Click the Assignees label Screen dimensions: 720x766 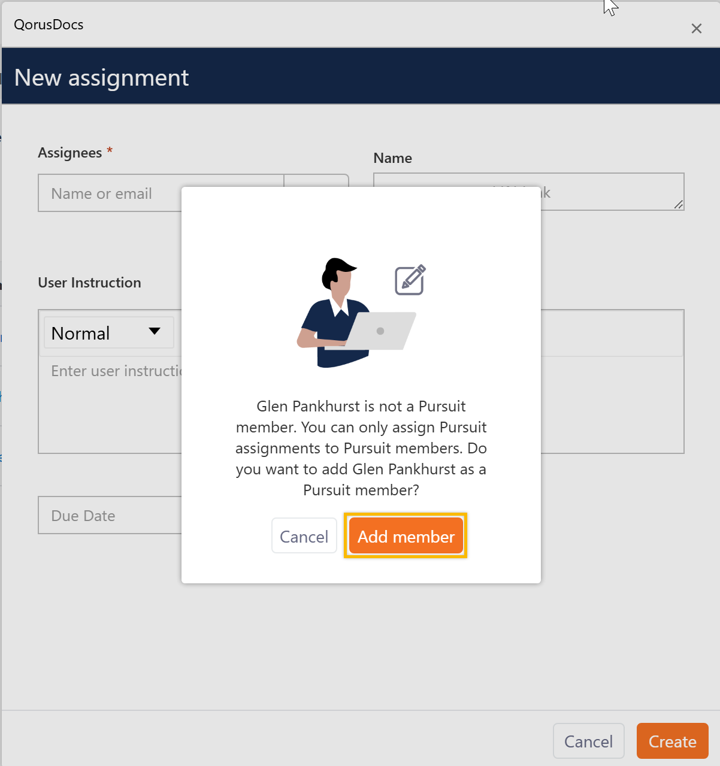point(69,153)
